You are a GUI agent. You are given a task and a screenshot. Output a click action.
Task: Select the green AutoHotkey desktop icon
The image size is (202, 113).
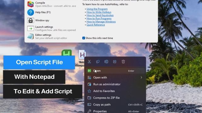pos(67,53)
